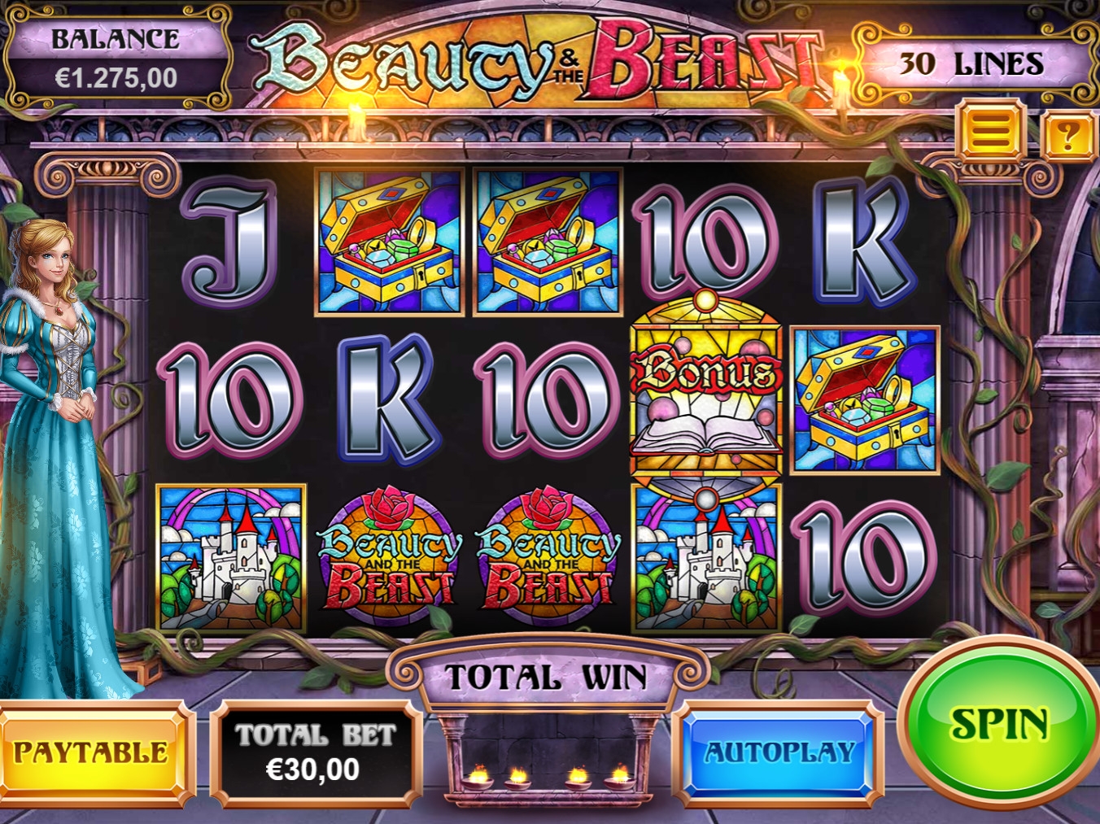The height and width of the screenshot is (824, 1100).
Task: Click the 30 LINES indicator
Action: pyautogui.click(x=971, y=63)
